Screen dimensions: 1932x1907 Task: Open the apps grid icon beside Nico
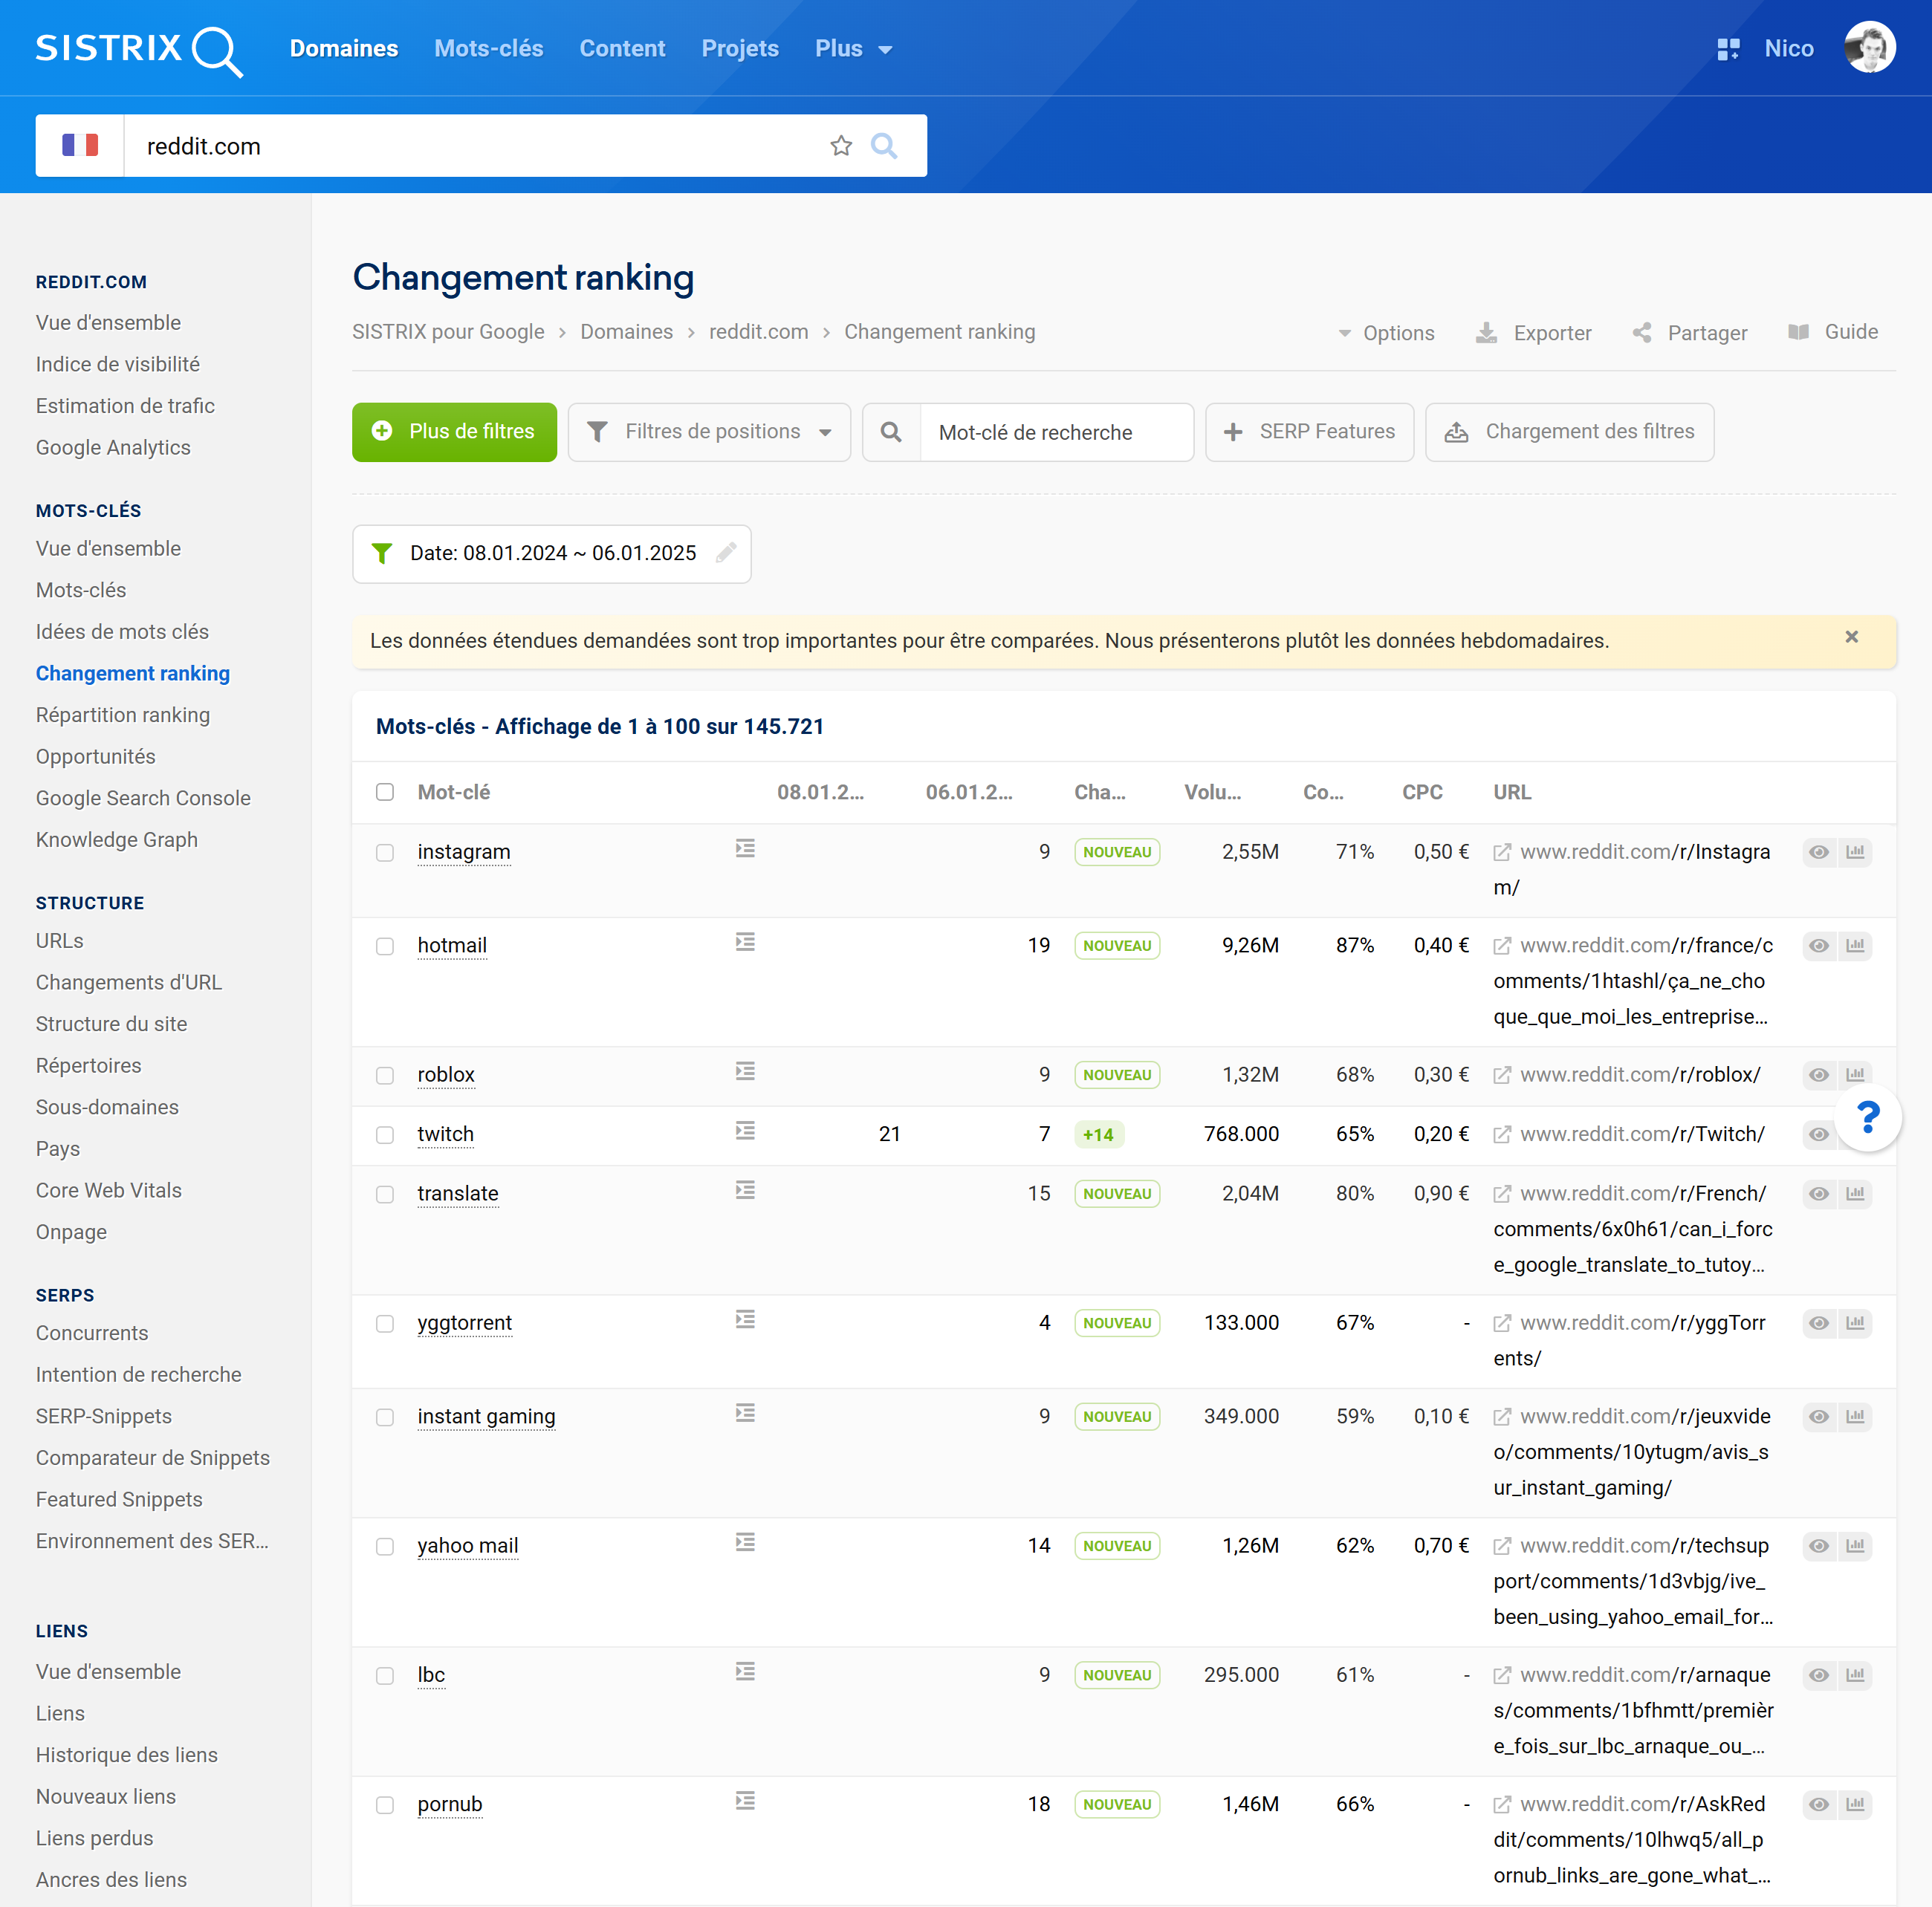click(x=1727, y=49)
